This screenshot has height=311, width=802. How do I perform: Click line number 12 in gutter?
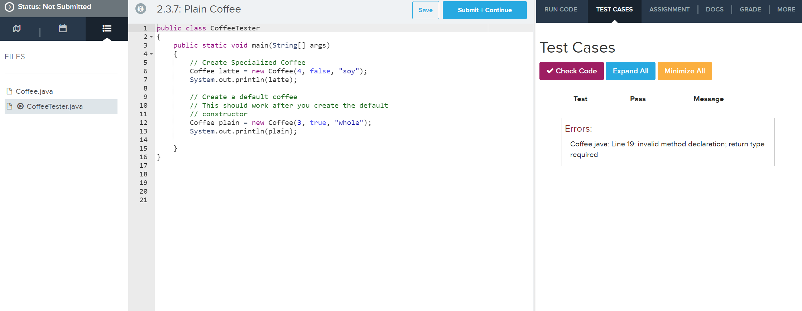point(143,123)
